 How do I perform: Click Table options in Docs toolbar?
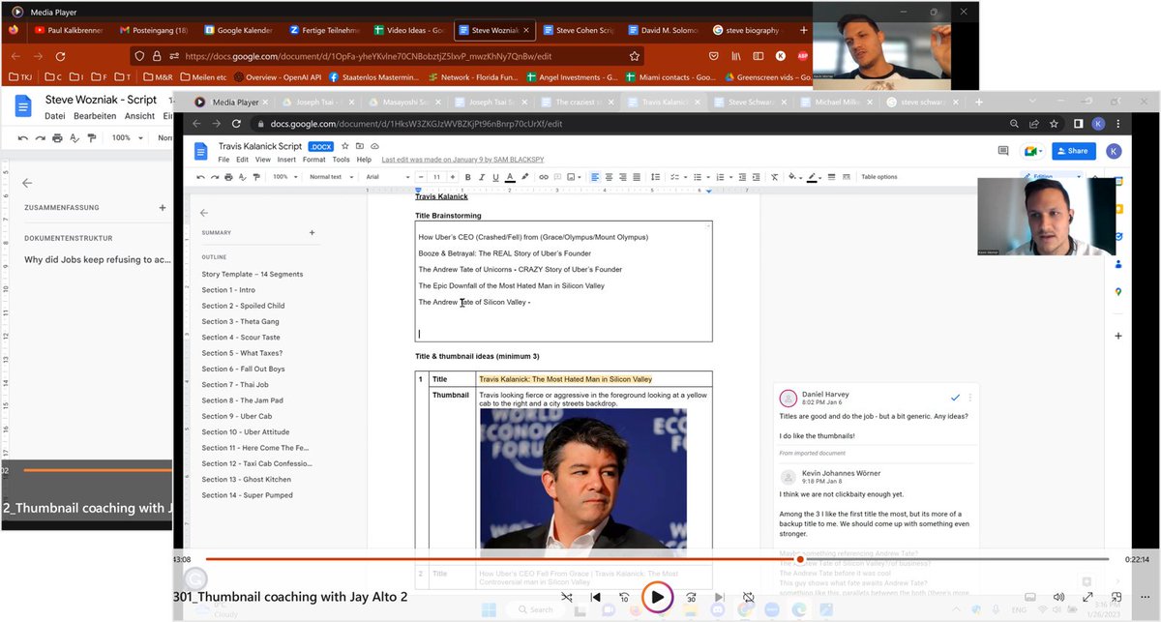click(x=879, y=177)
